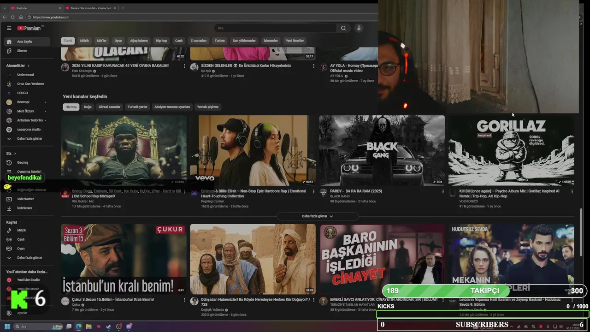This screenshot has width=590, height=332.
Task: Open the PopHop Central channel link
Action: pos(212,202)
